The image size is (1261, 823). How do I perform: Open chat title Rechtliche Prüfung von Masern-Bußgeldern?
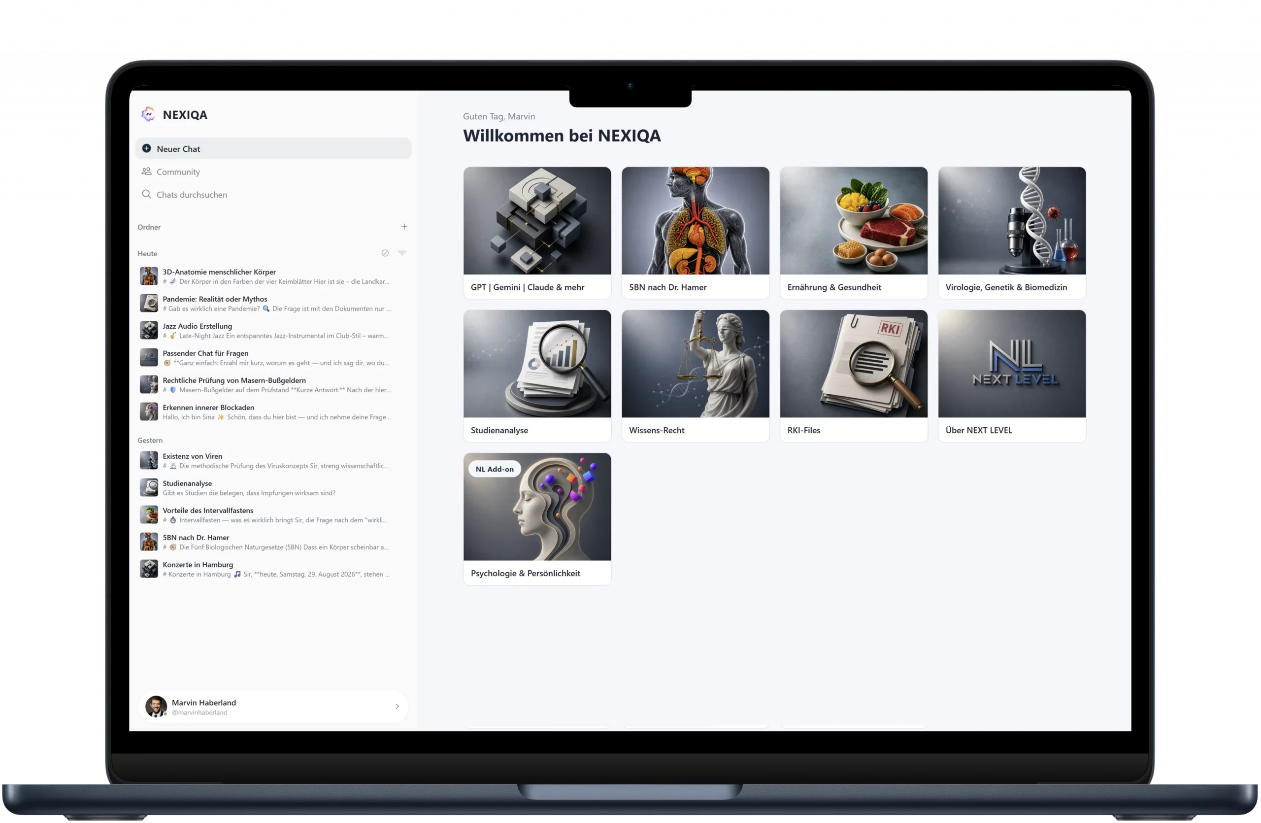[x=234, y=380]
